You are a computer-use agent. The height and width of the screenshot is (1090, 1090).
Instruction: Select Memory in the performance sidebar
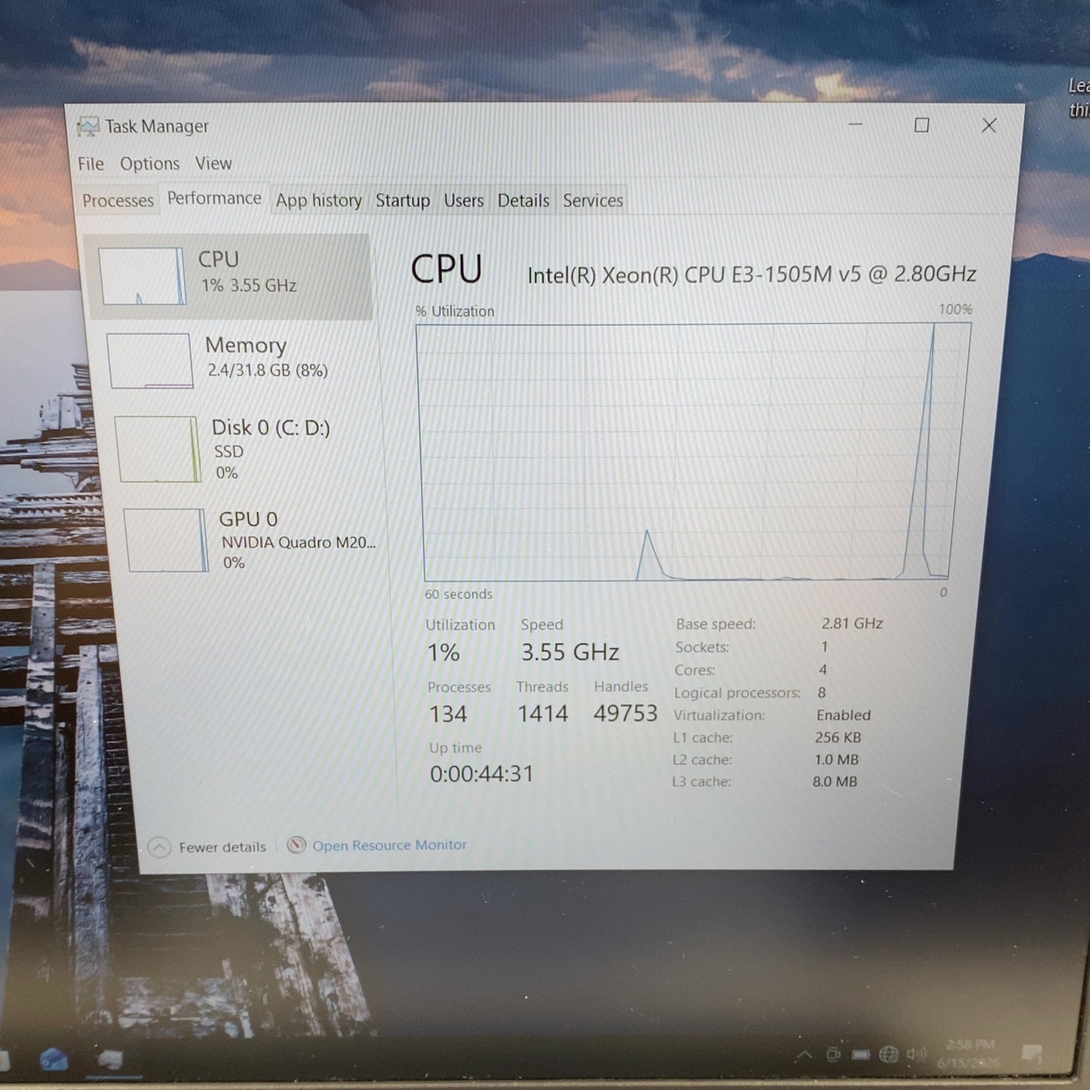point(235,361)
